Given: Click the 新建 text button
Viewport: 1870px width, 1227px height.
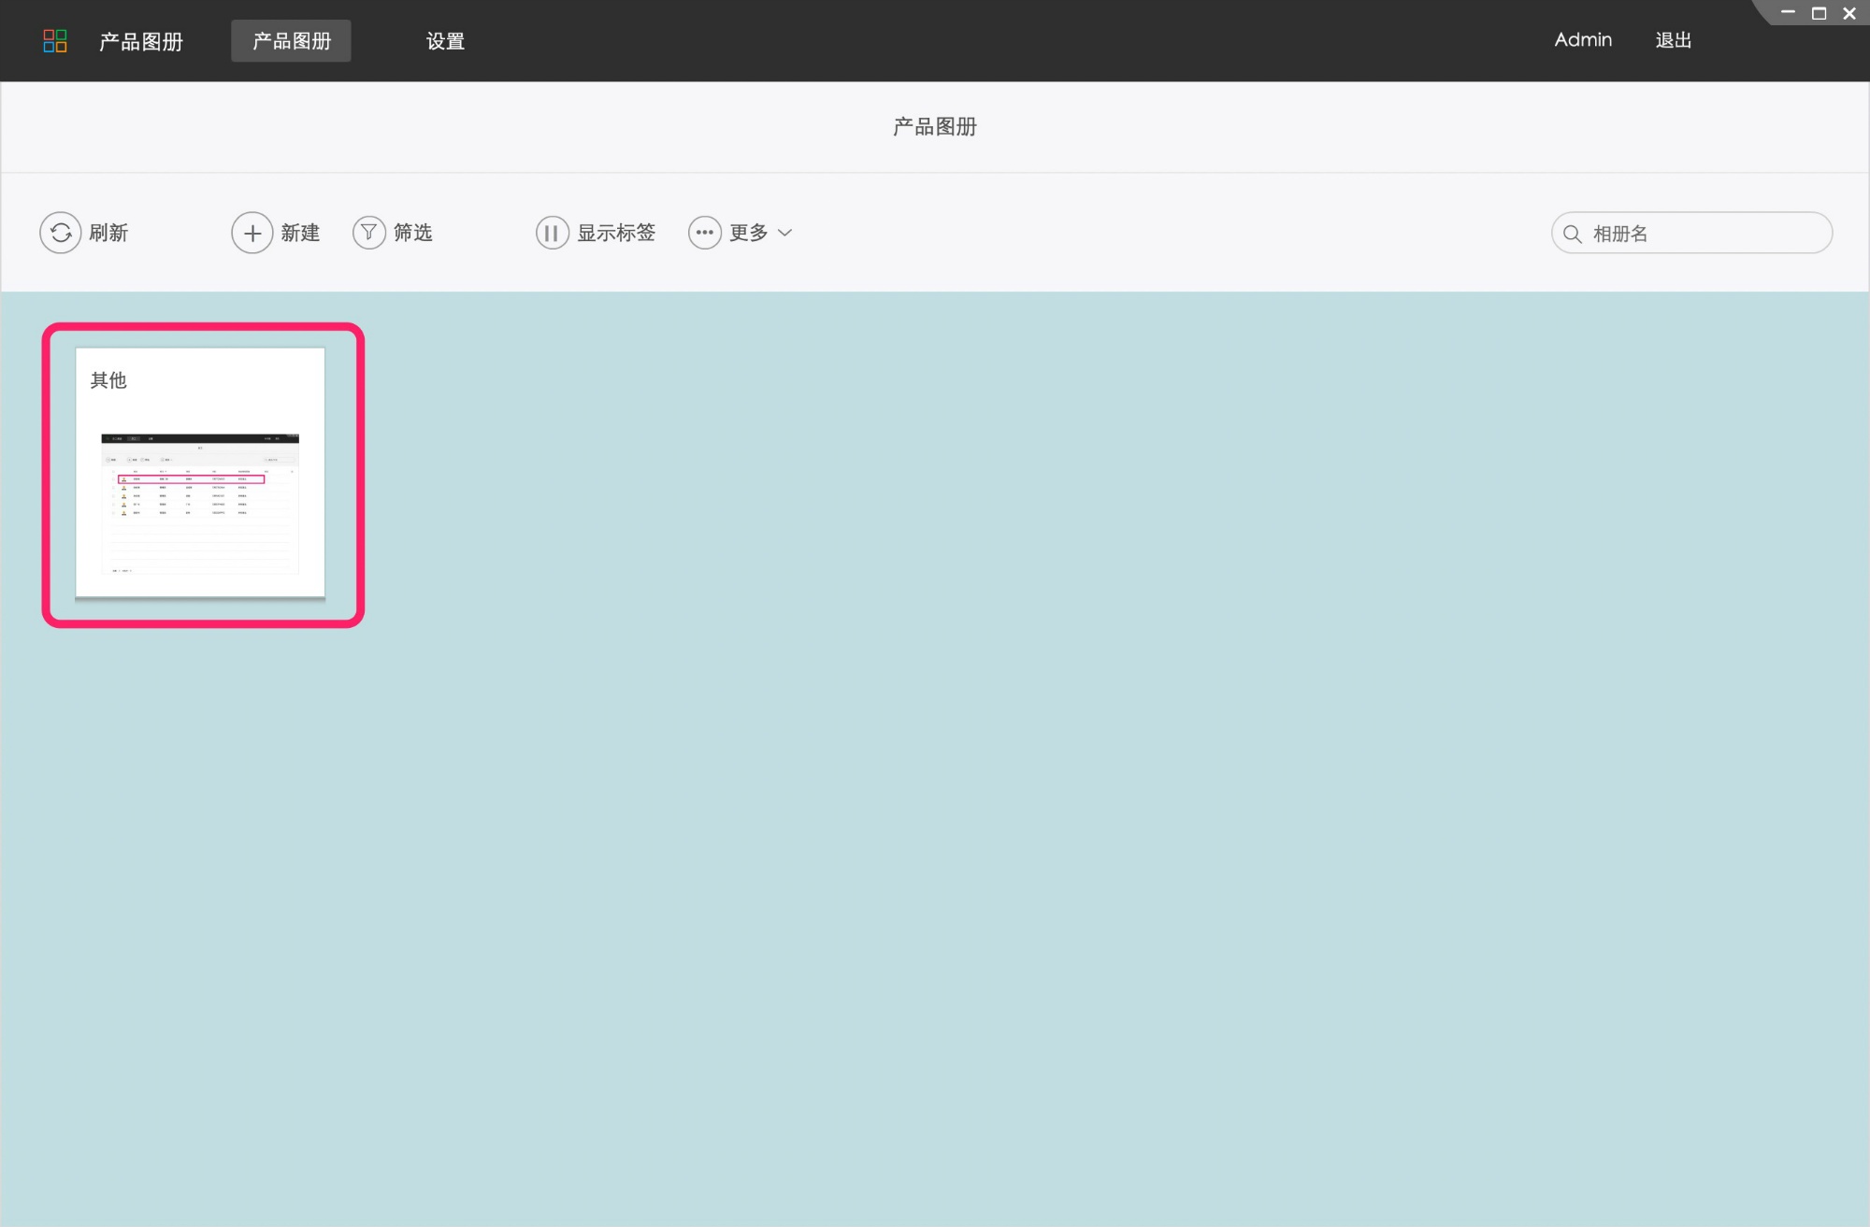Looking at the screenshot, I should pos(300,233).
